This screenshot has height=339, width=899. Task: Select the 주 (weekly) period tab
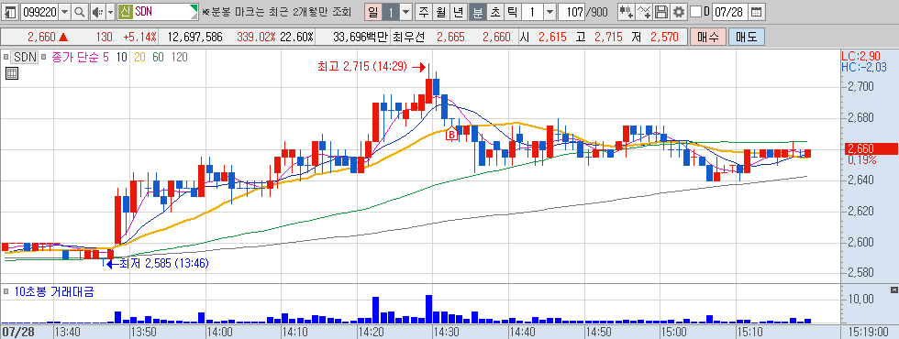point(424,11)
